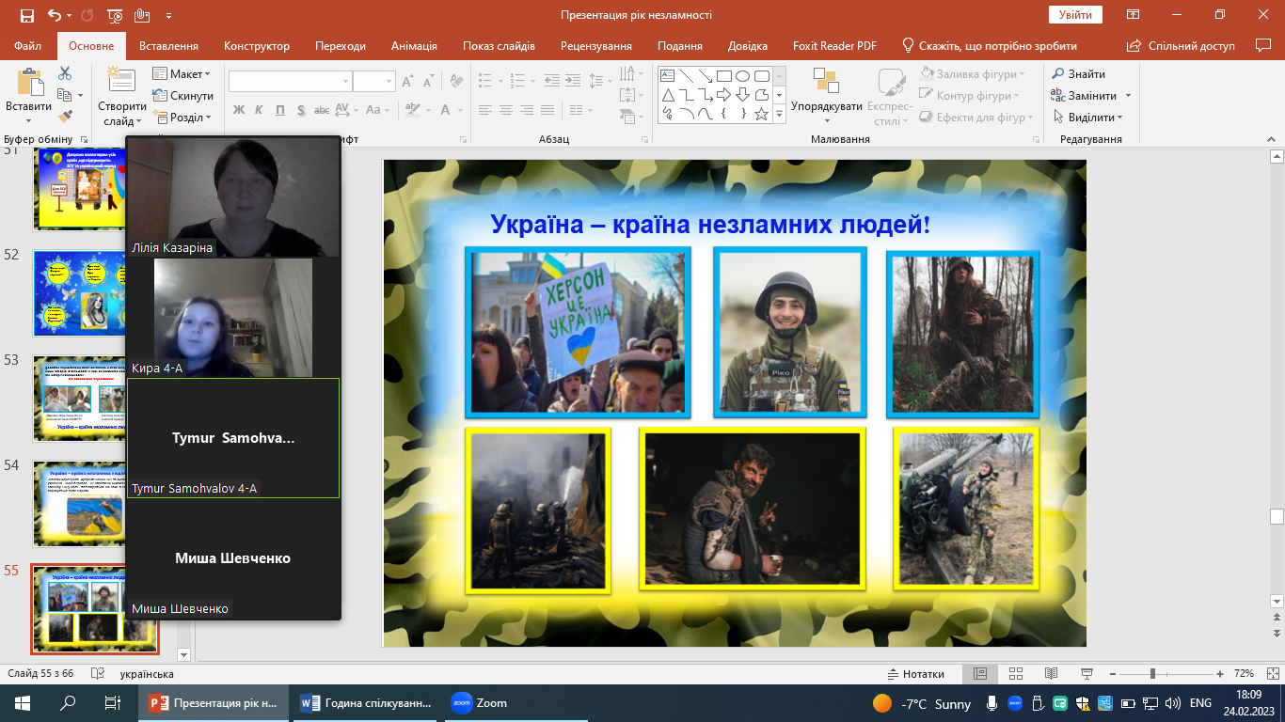This screenshot has width=1285, height=722.
Task: Toggle Normal view button in status bar
Action: point(980,674)
